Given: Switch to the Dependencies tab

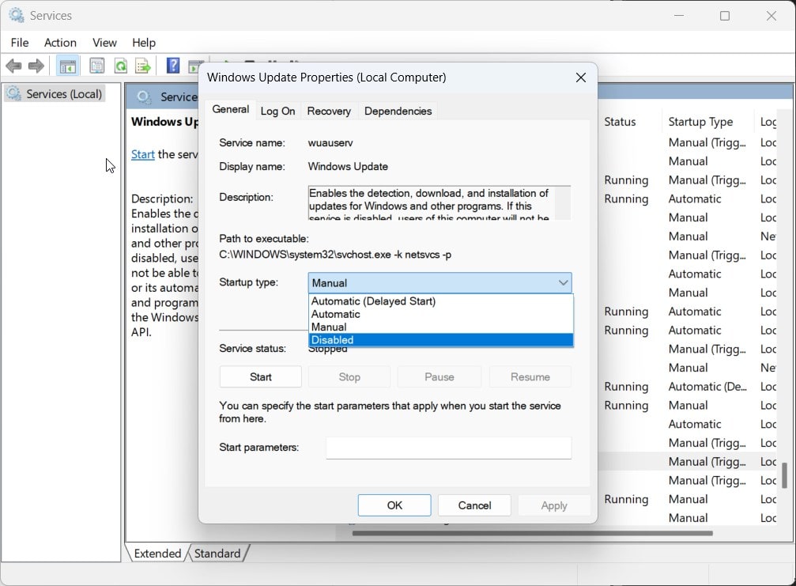Looking at the screenshot, I should coord(398,112).
